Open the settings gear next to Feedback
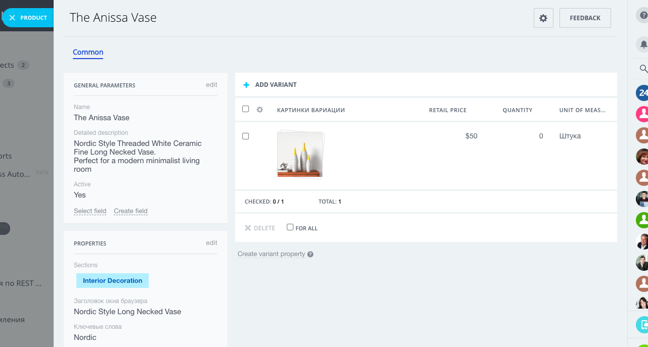The width and height of the screenshot is (648, 347). (x=543, y=18)
